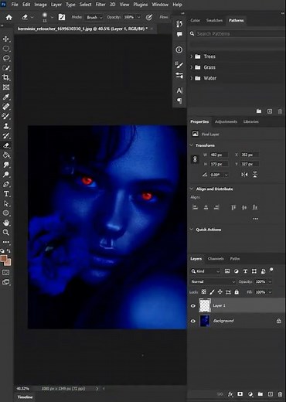The height and width of the screenshot is (402, 286).
Task: Select the Horizontal Type tool
Action: click(6, 194)
